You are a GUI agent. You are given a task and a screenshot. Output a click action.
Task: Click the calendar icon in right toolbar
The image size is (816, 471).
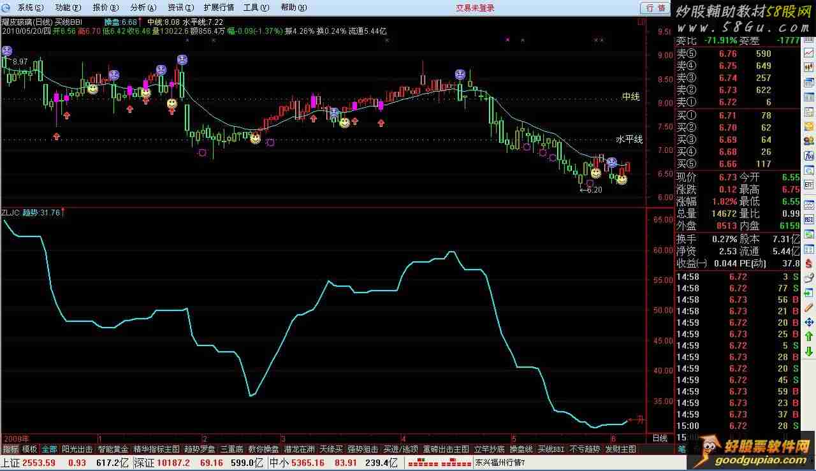point(808,112)
